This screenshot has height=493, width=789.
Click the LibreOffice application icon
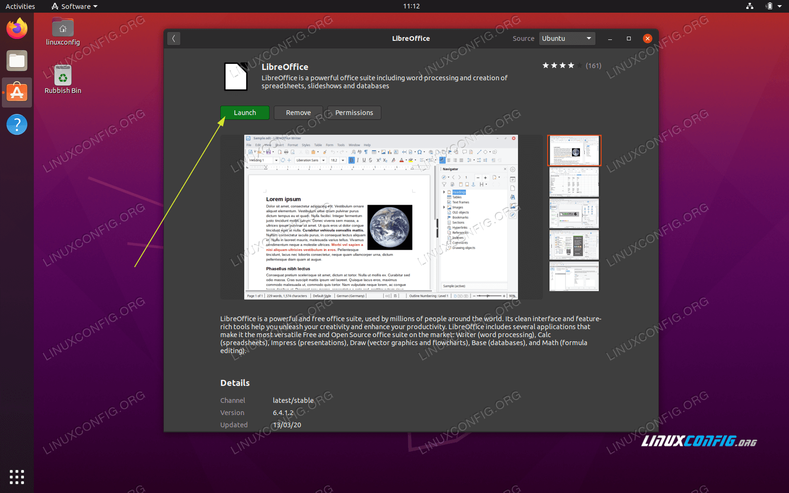[236, 77]
